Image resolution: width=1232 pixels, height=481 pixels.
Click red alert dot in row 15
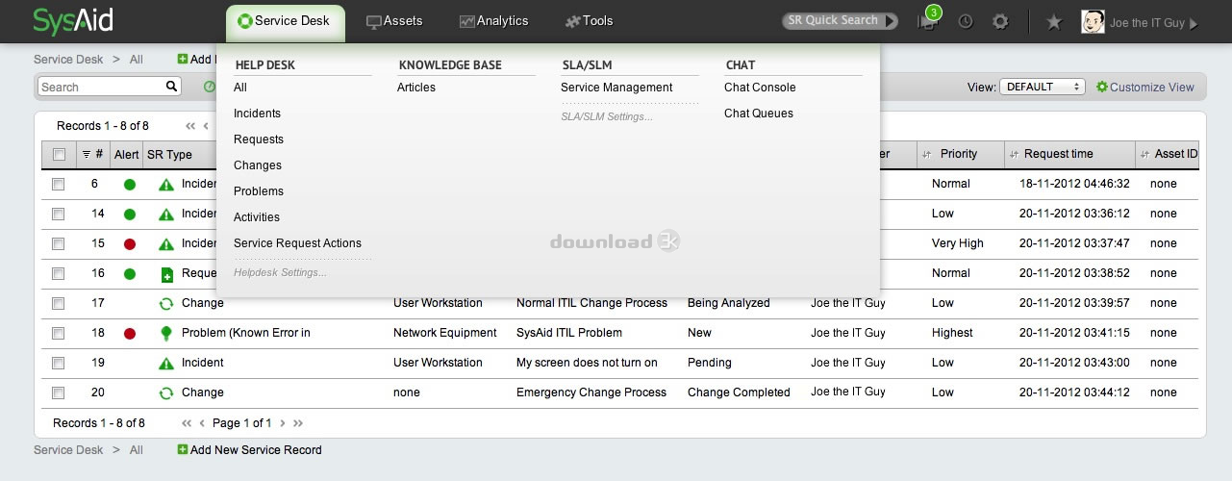[x=130, y=244]
